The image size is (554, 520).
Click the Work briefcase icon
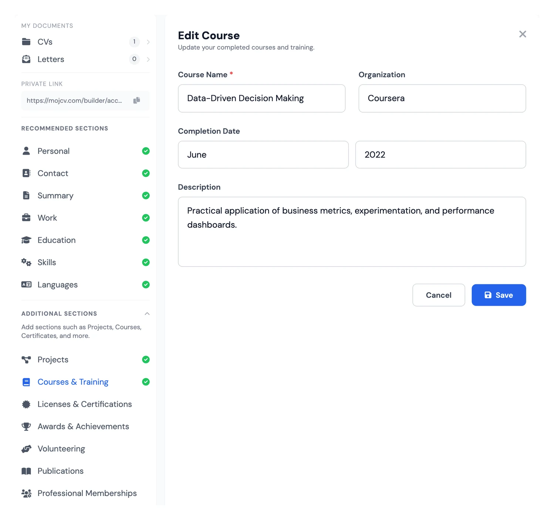click(x=26, y=218)
